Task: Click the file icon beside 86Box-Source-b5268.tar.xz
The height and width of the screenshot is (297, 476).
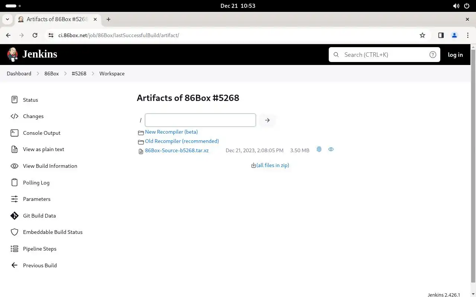Action: click(141, 151)
